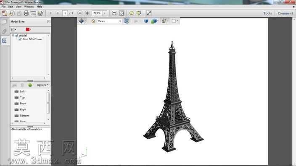Enter read mode with expand arrows icon
296x166 pixels.
point(149,13)
